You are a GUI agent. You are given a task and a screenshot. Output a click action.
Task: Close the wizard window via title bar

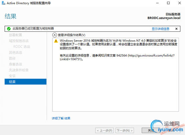point(180,3)
